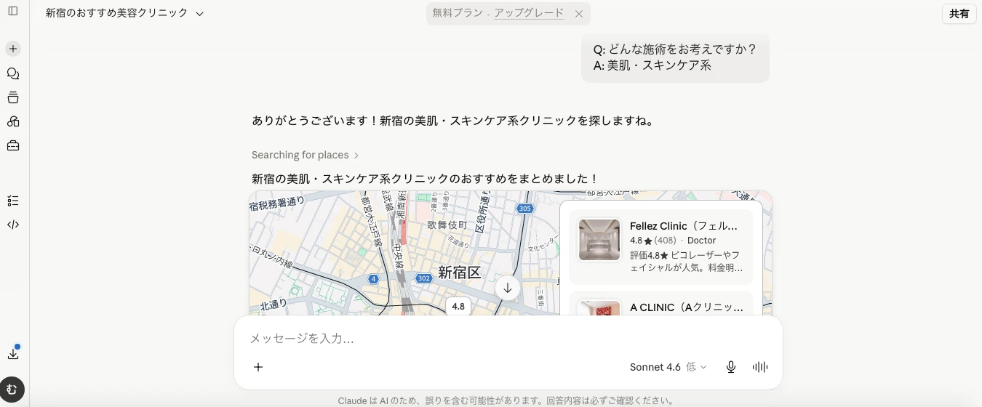Click the route 302 badge on map
The image size is (982, 407).
[x=424, y=278]
